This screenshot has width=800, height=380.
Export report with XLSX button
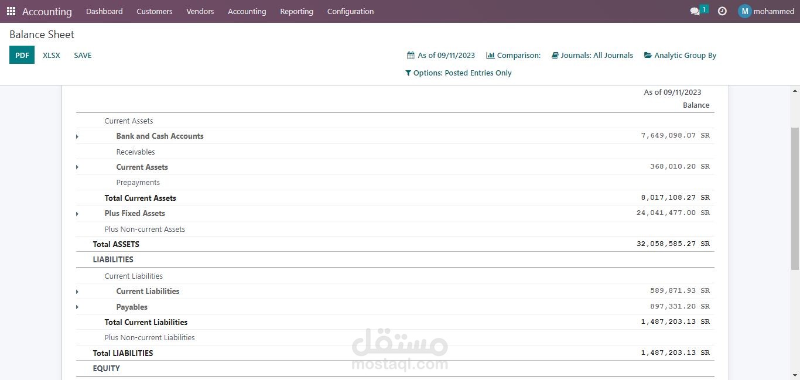(x=52, y=55)
